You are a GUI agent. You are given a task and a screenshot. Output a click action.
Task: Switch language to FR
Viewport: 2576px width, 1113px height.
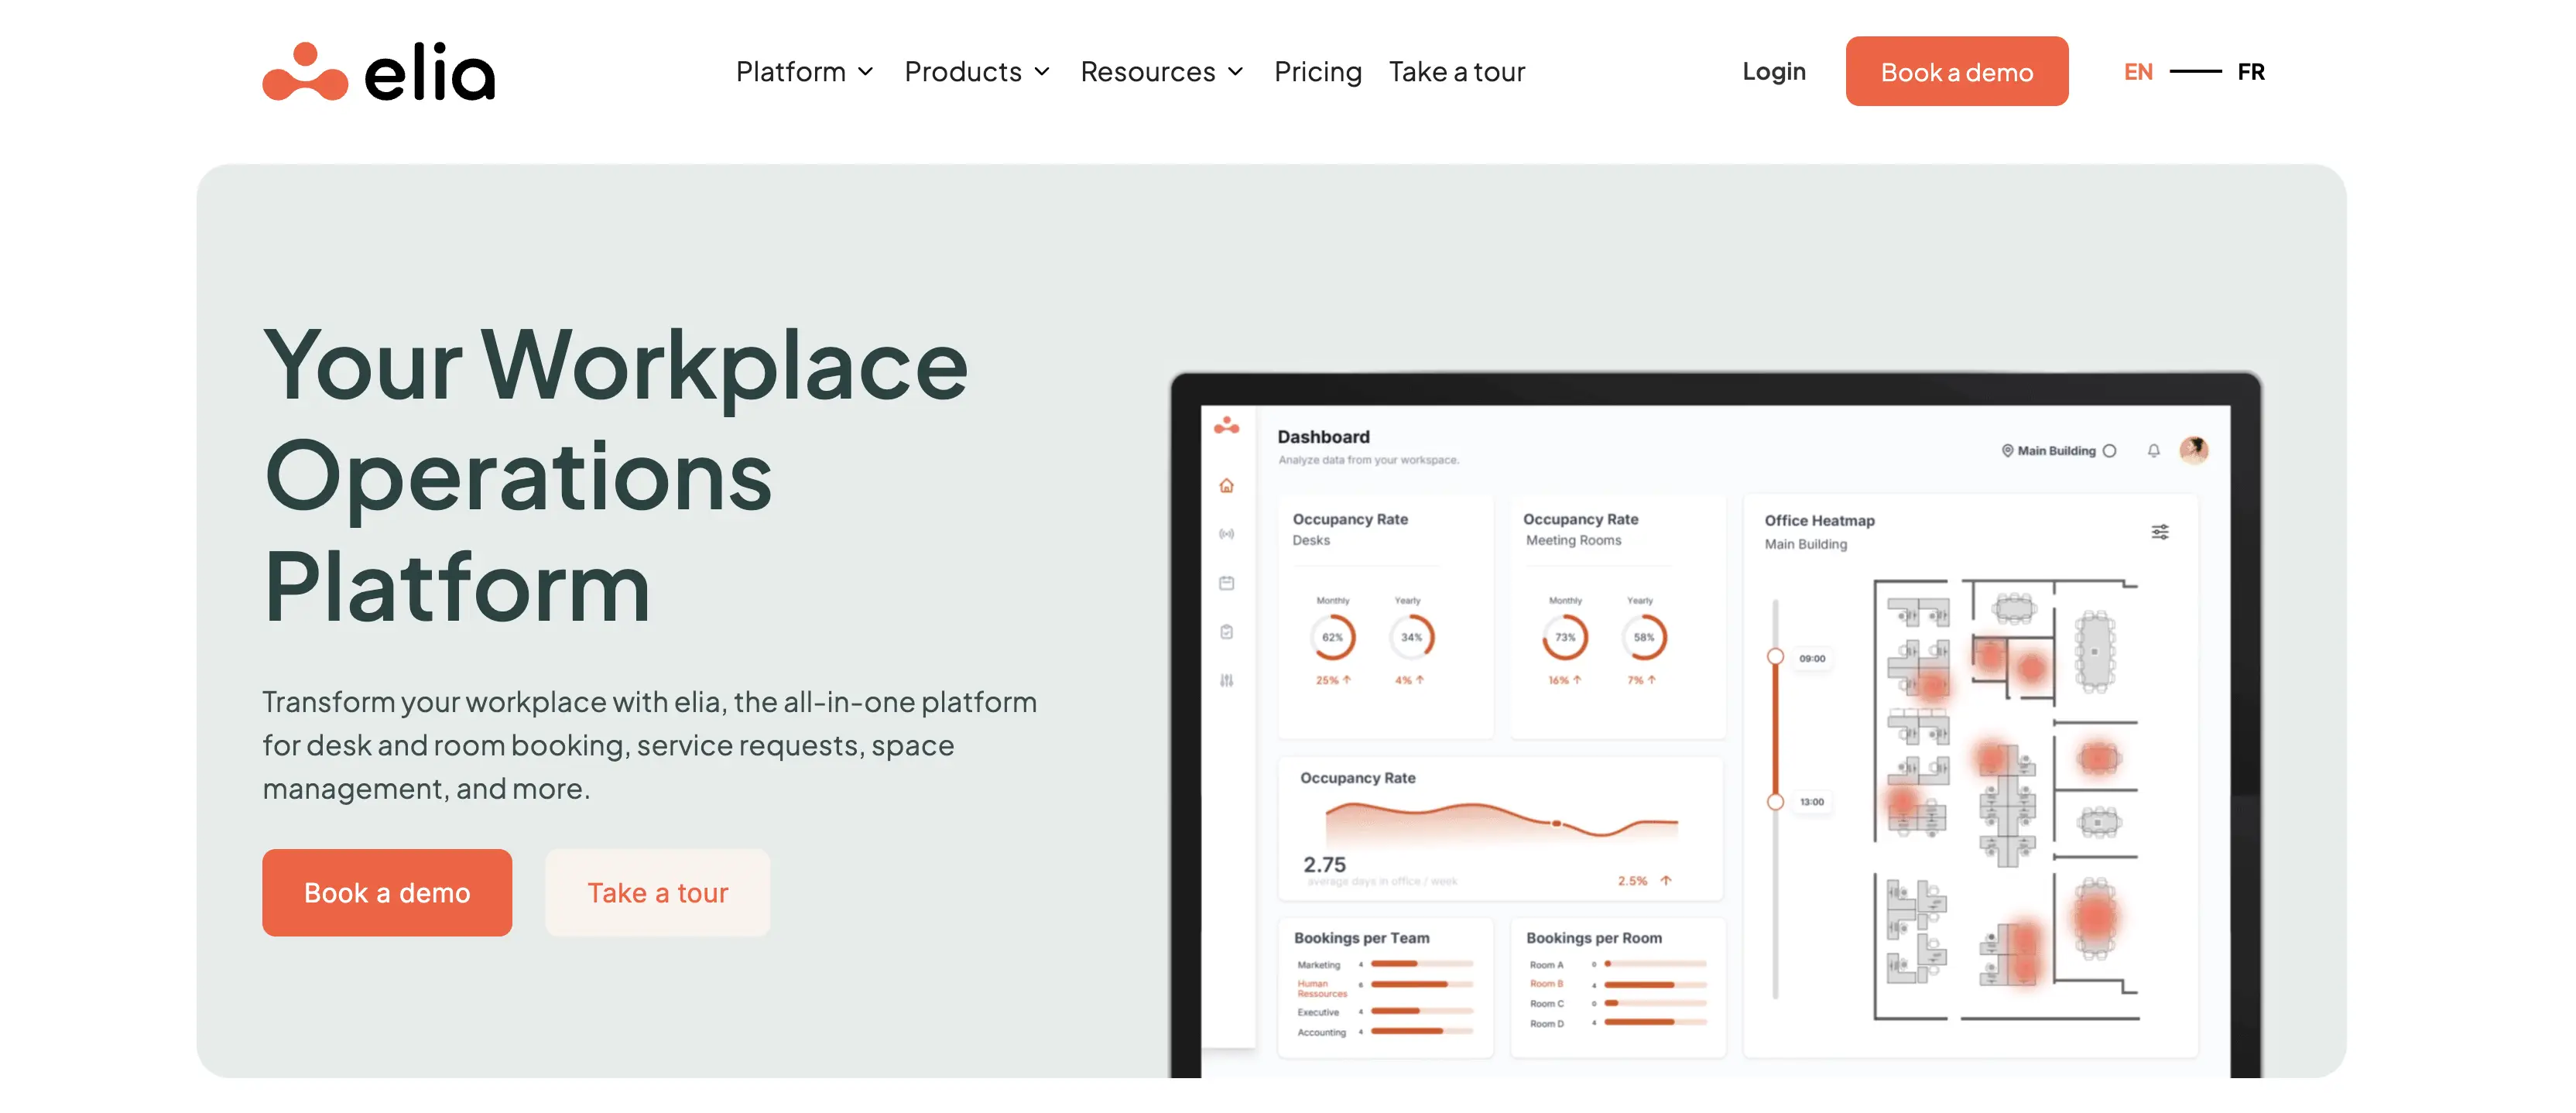[x=2251, y=72]
